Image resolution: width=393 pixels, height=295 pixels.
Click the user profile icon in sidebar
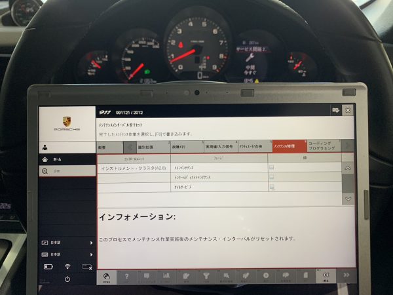coord(45,147)
